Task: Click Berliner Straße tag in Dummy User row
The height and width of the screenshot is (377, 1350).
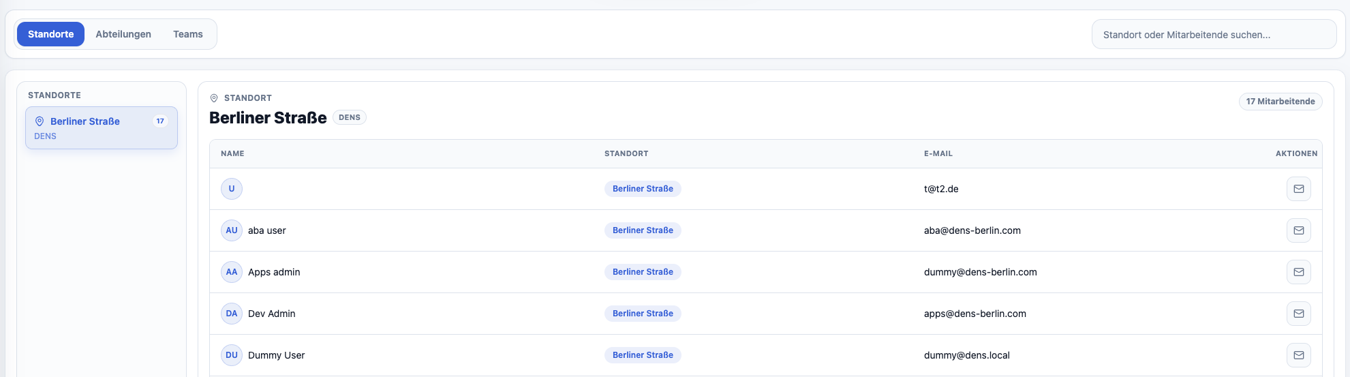Action: click(x=643, y=355)
